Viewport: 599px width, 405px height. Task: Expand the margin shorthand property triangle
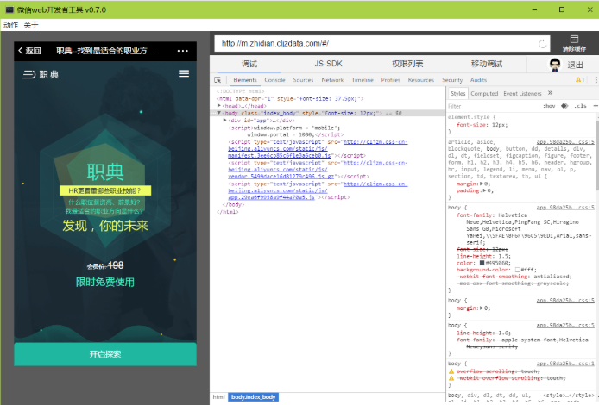482,184
